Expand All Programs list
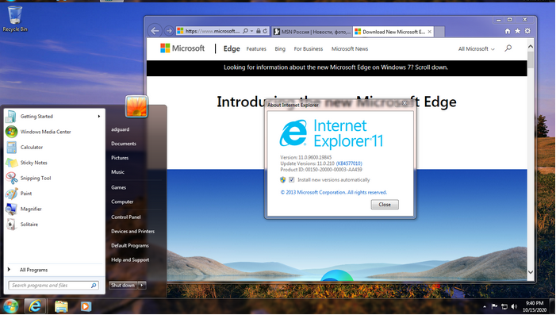Viewport: 556px width, 315px height. (x=54, y=270)
